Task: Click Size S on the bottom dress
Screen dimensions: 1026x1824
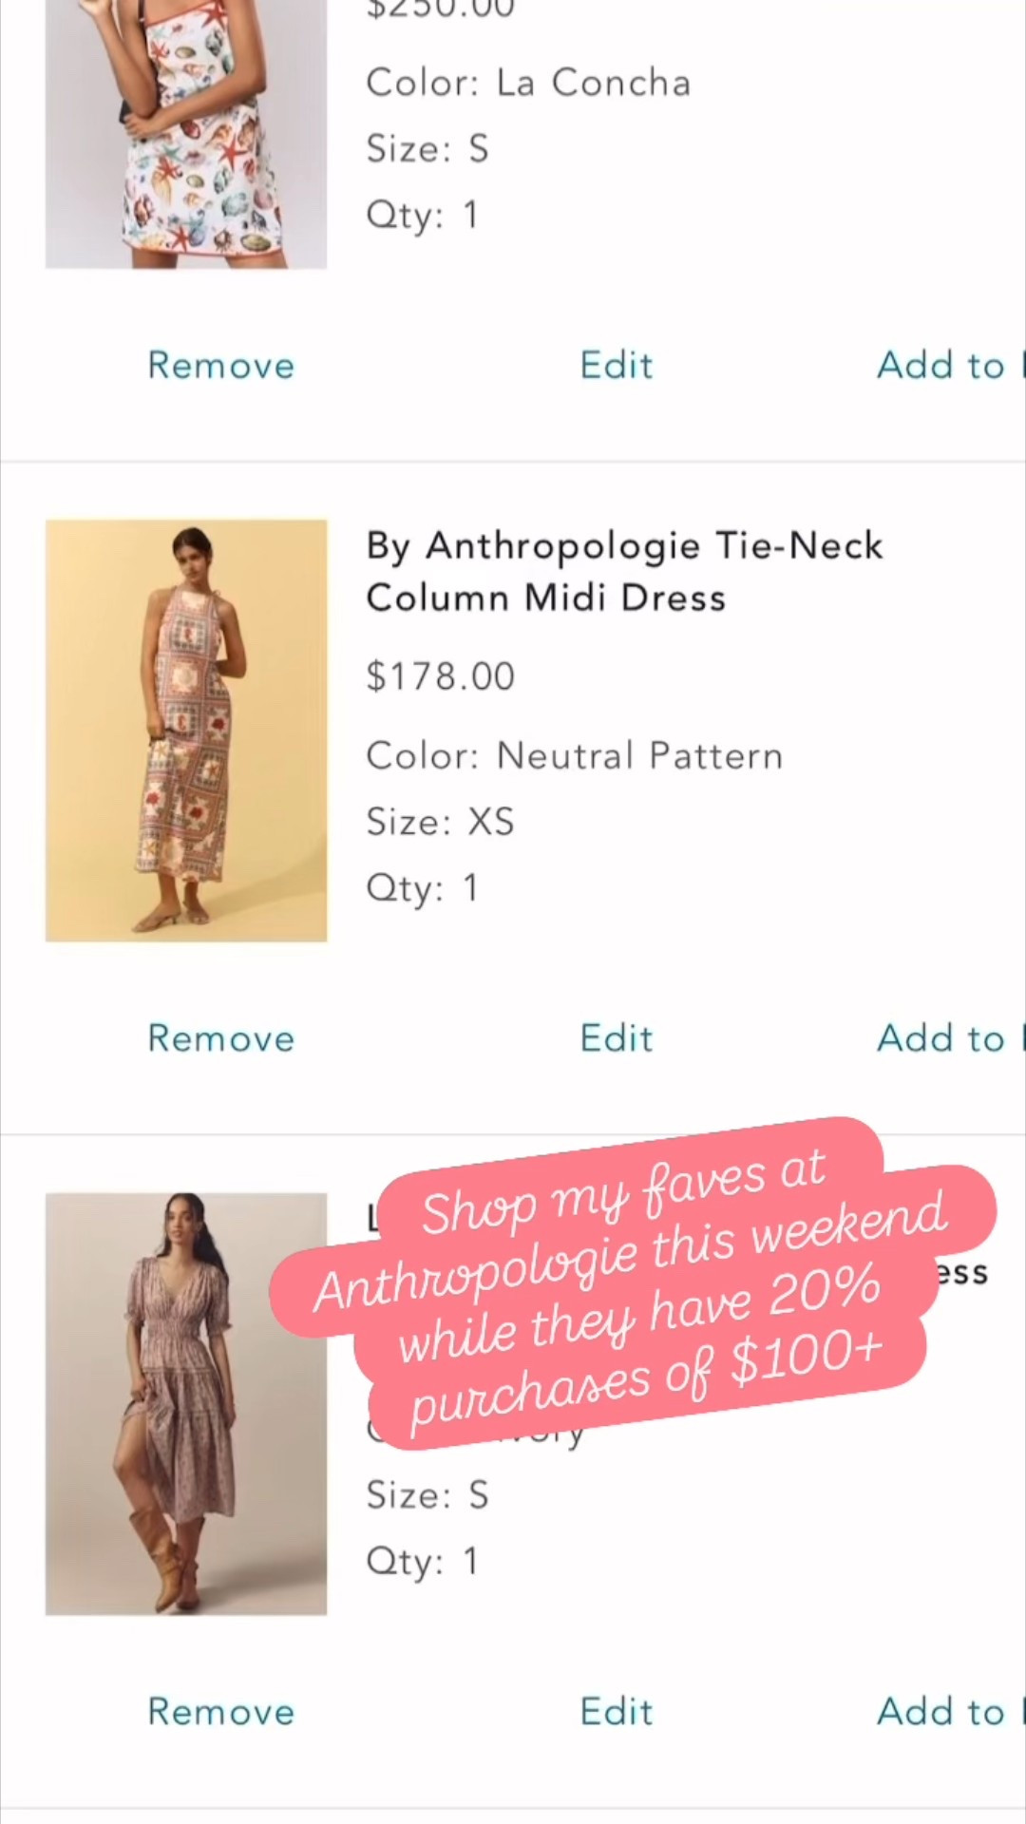Action: point(427,1494)
